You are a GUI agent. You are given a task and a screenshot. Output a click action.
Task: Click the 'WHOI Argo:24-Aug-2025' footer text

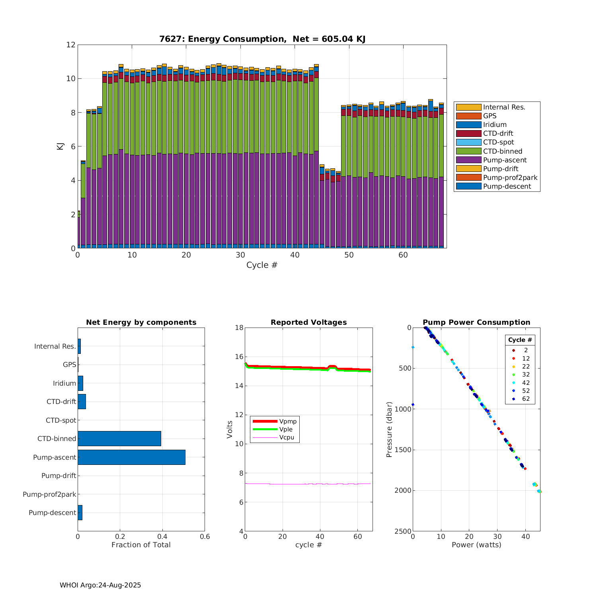click(100, 585)
